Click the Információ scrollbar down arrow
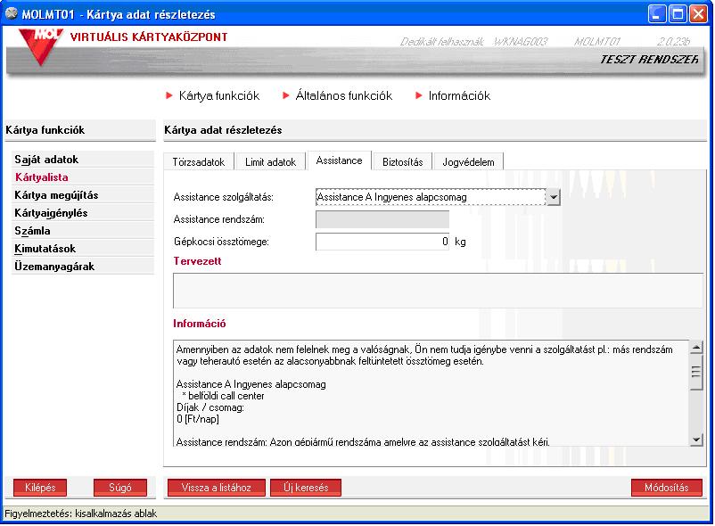715x526 pixels. click(x=696, y=440)
